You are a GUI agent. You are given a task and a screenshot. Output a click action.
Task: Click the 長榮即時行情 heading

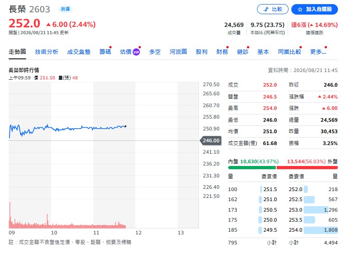click(24, 70)
